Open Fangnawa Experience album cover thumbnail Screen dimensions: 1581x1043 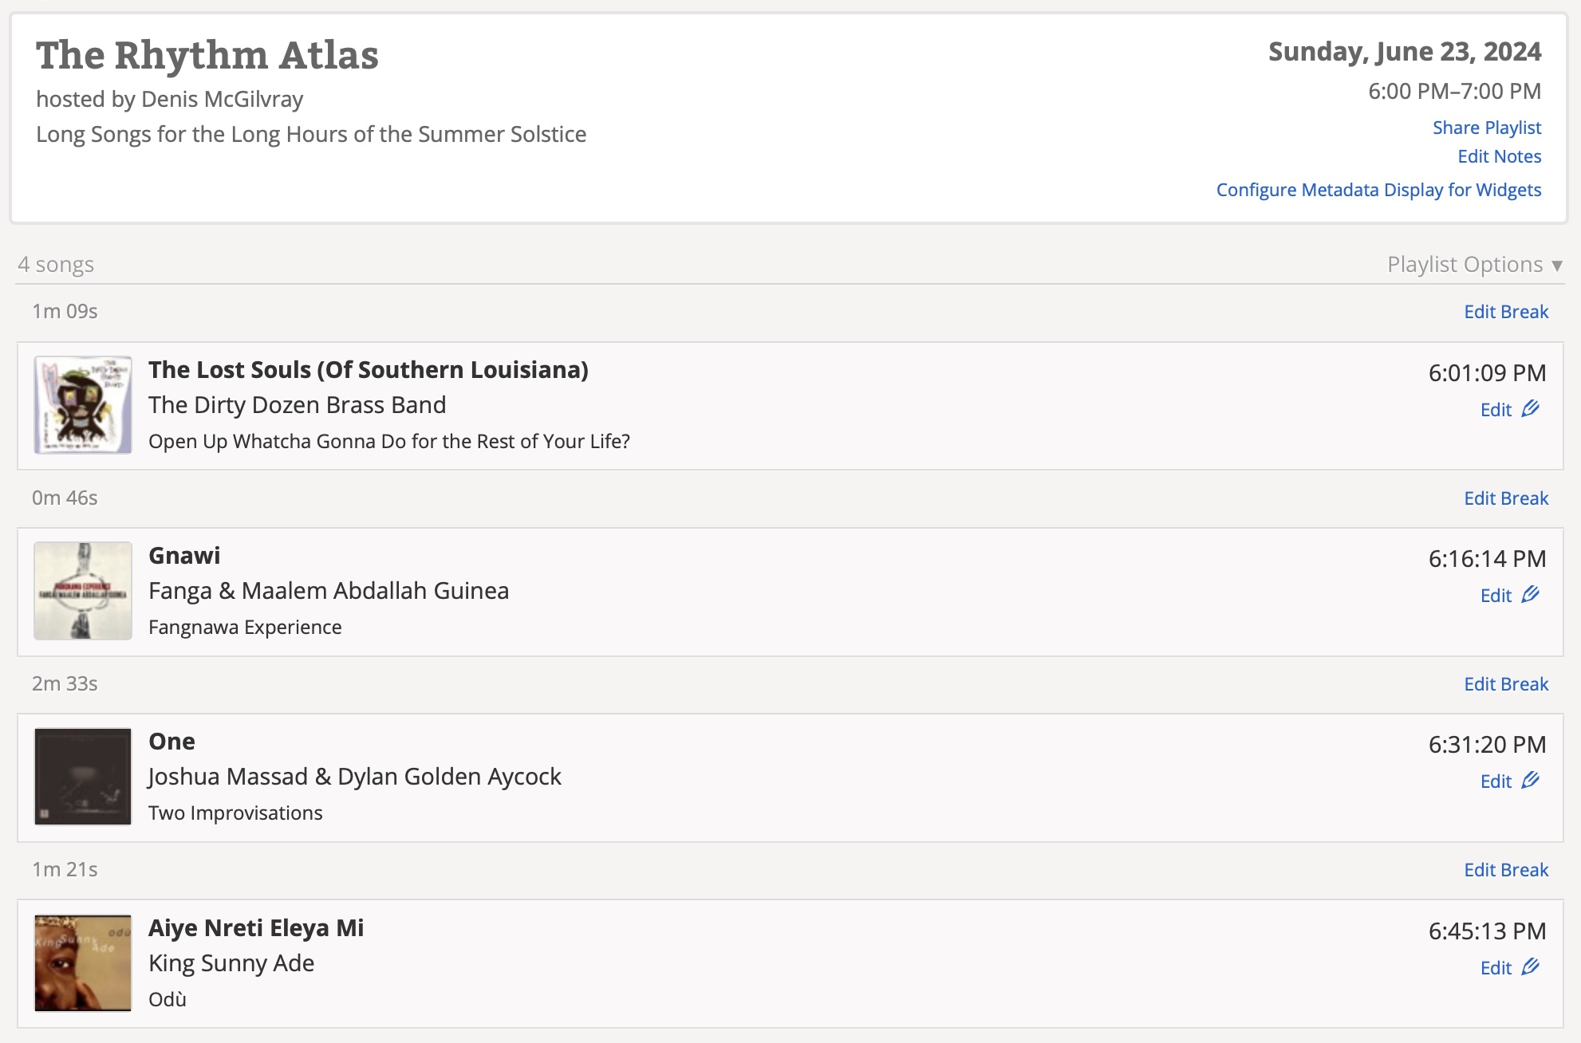[x=83, y=591]
